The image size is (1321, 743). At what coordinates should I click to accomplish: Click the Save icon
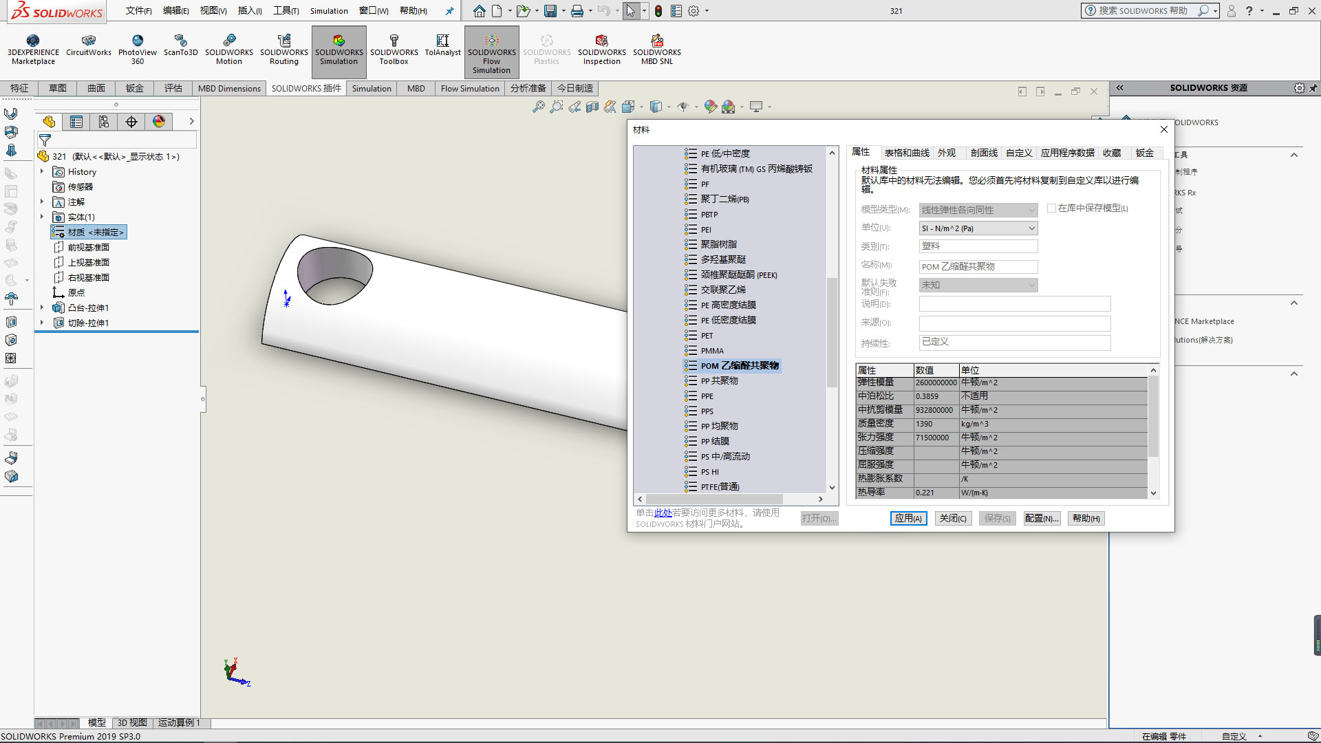pos(550,11)
